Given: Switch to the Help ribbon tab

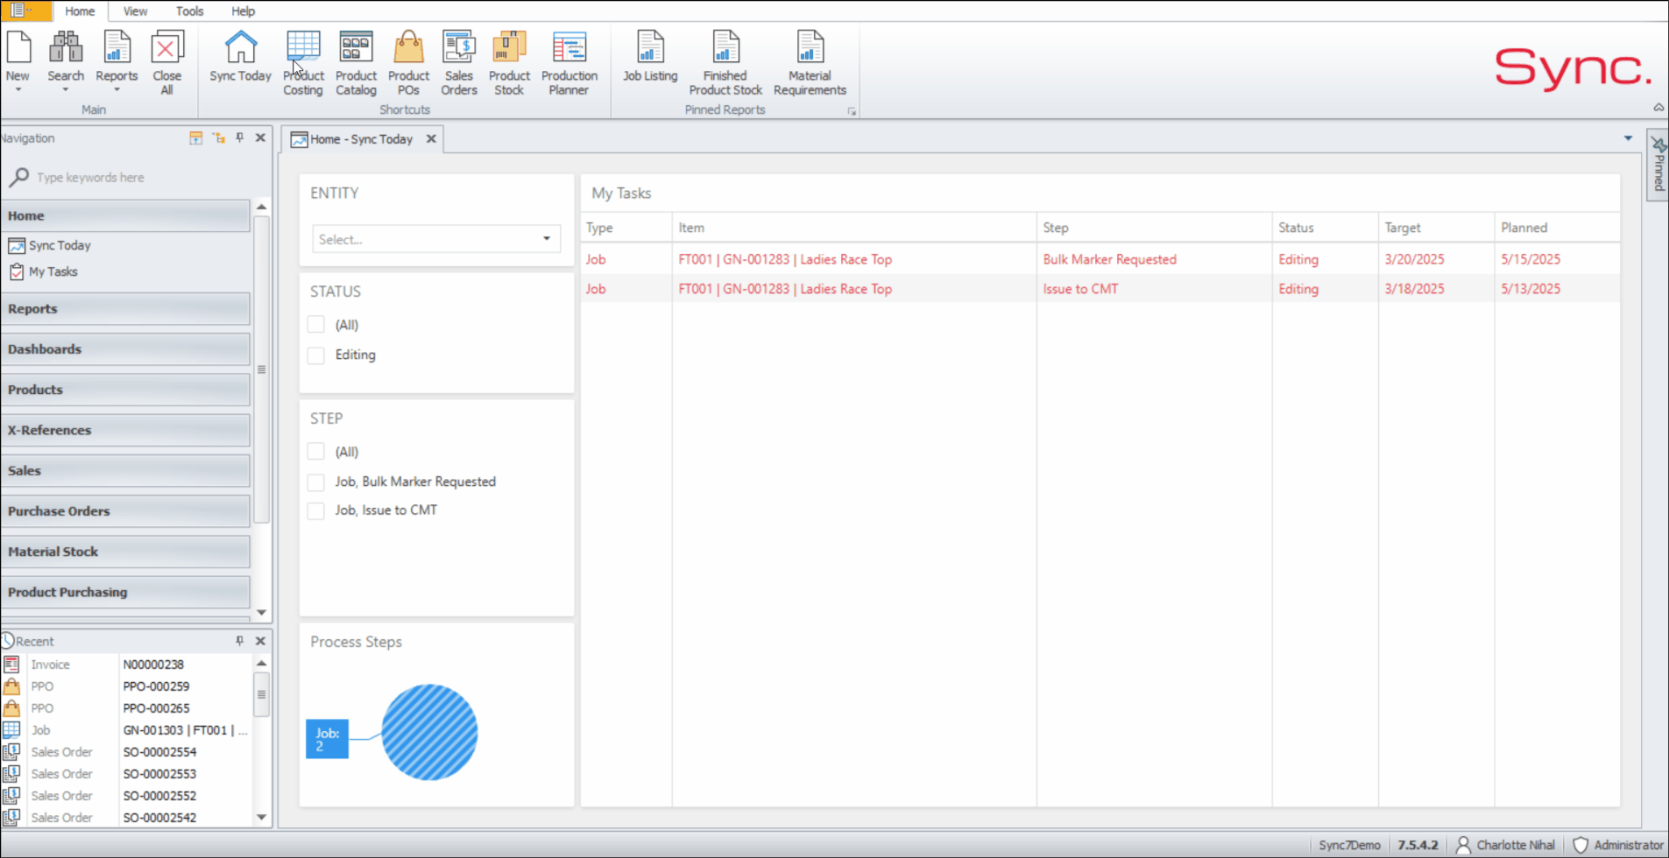Looking at the screenshot, I should [x=243, y=11].
